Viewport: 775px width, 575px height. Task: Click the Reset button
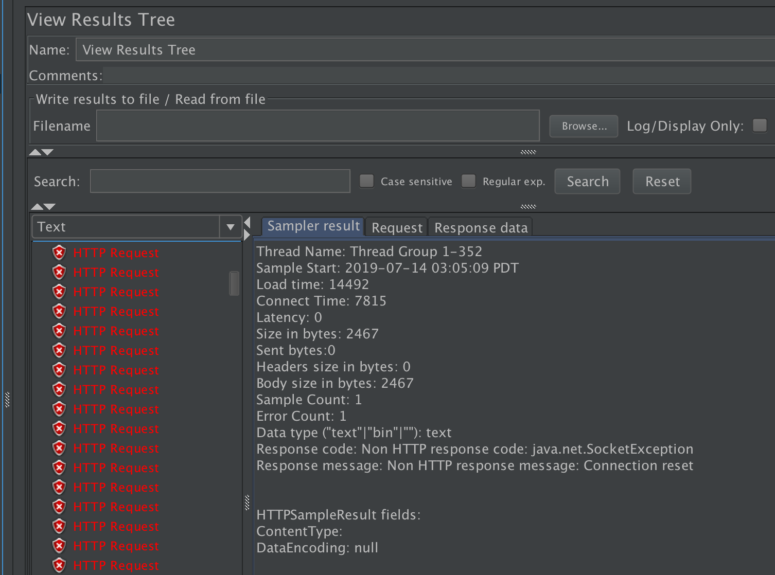coord(662,182)
